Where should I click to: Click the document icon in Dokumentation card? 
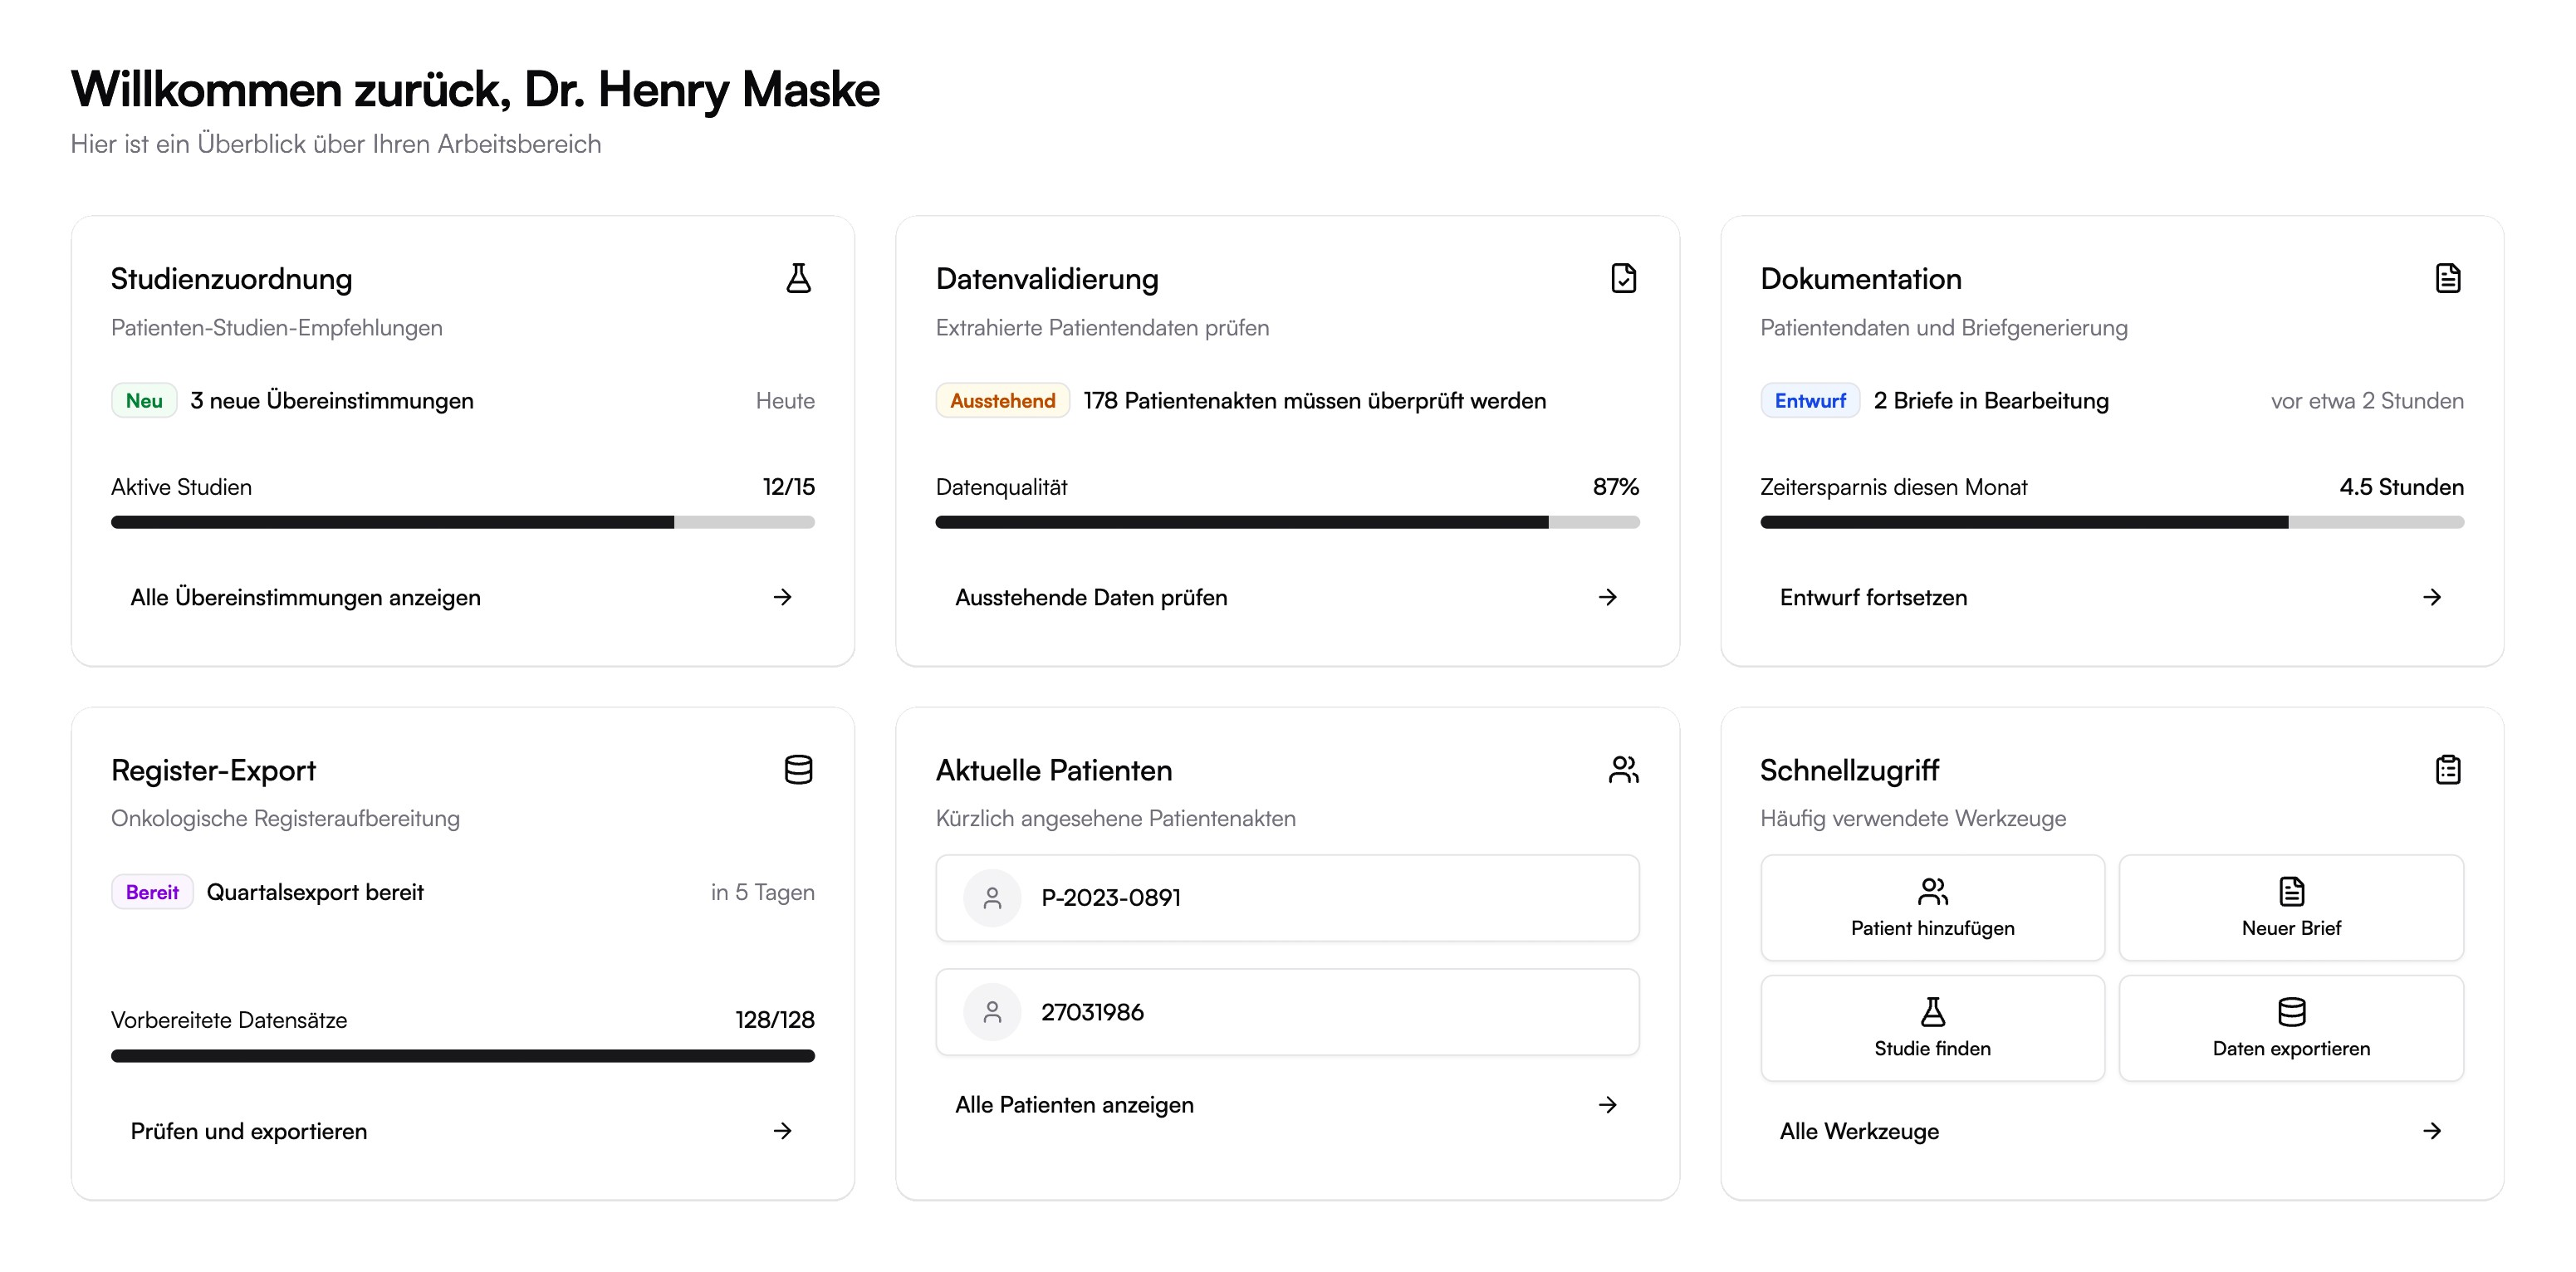pos(2447,278)
